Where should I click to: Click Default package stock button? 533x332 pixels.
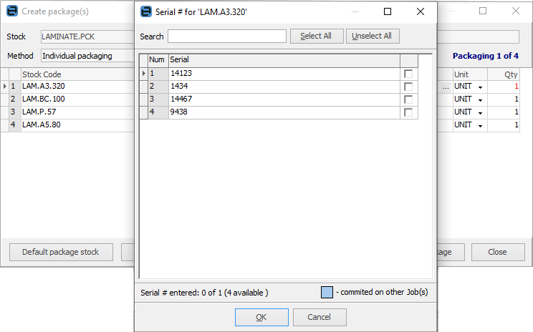[61, 253]
